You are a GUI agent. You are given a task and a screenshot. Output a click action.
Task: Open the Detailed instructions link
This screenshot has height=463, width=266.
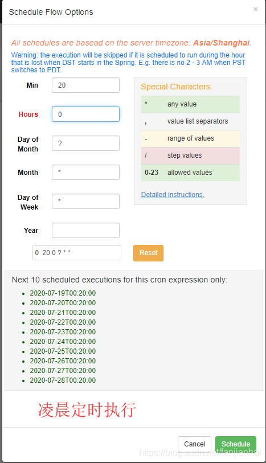click(x=173, y=195)
